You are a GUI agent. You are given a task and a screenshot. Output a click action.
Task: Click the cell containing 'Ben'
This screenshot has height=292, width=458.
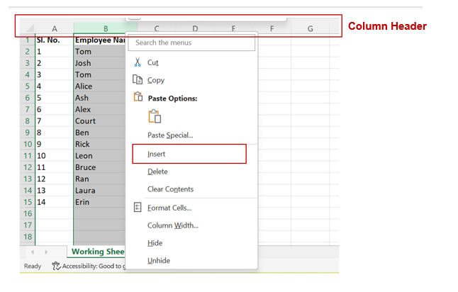(100, 133)
